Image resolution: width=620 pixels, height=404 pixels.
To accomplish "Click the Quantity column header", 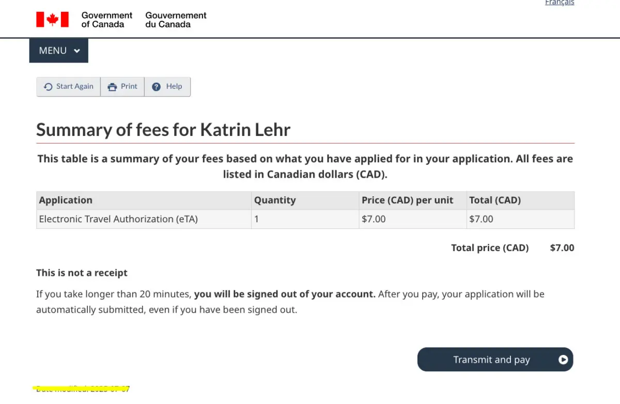I will pos(275,200).
